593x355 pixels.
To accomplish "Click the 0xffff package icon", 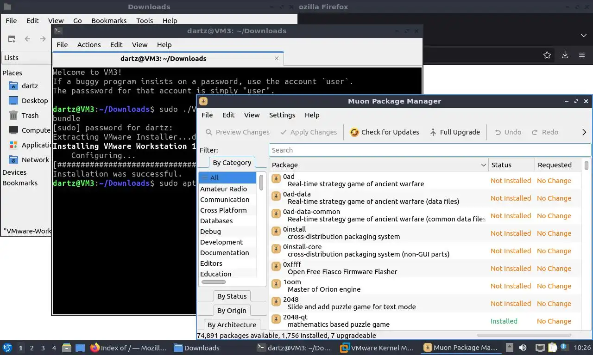I will coord(276,266).
